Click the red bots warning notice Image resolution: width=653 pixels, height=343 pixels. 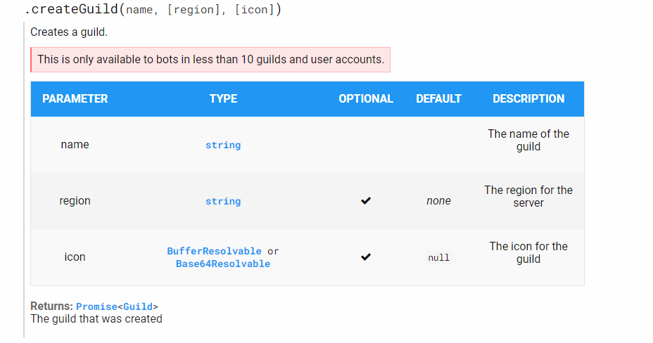(x=210, y=60)
